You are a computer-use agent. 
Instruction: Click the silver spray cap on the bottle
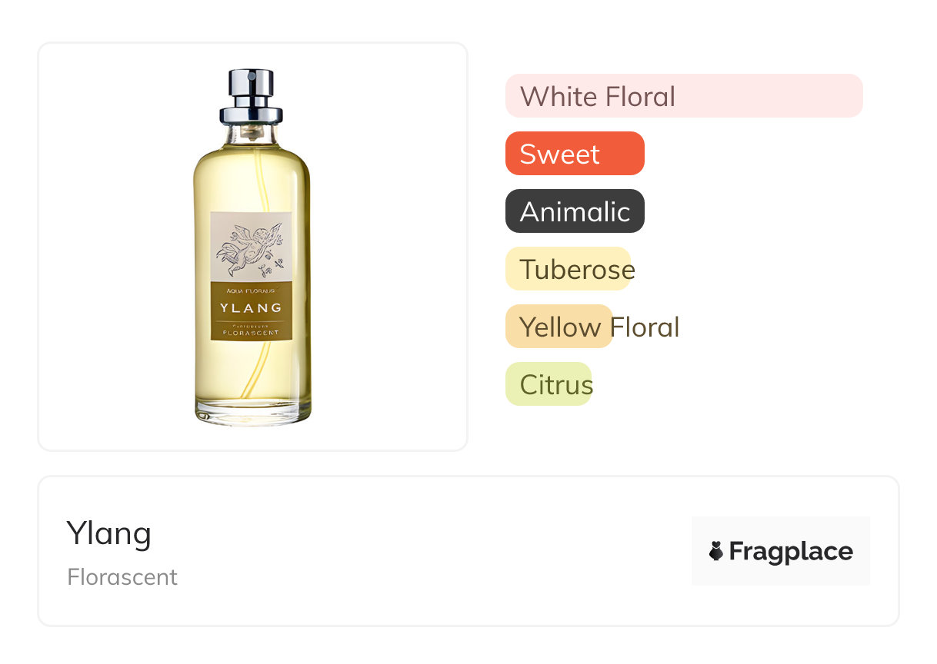251,95
